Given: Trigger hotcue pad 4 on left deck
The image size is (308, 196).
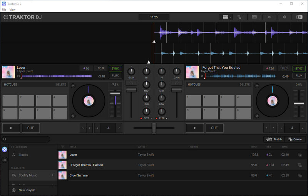Looking at the screenshot, I should (x=60, y=101).
